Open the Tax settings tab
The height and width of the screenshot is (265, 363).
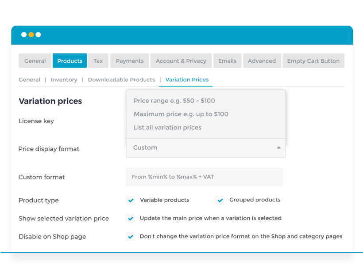(x=98, y=61)
